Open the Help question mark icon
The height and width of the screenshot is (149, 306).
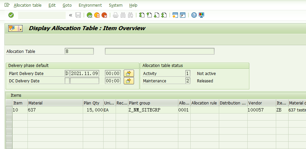[194, 15]
